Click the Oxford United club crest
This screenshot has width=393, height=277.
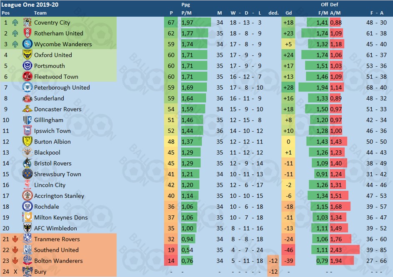point(28,55)
